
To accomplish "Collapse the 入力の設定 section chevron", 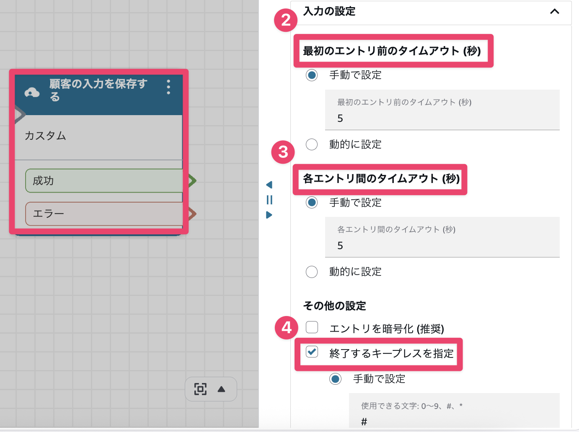I will point(555,11).
